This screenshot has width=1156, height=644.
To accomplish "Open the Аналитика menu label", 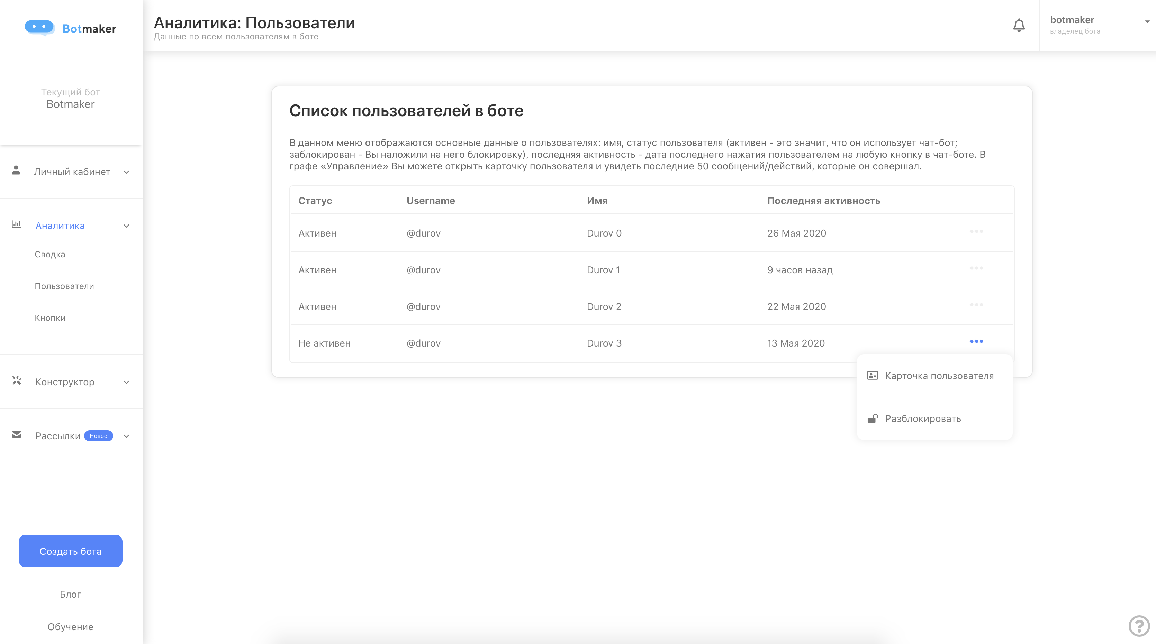I will coord(60,226).
